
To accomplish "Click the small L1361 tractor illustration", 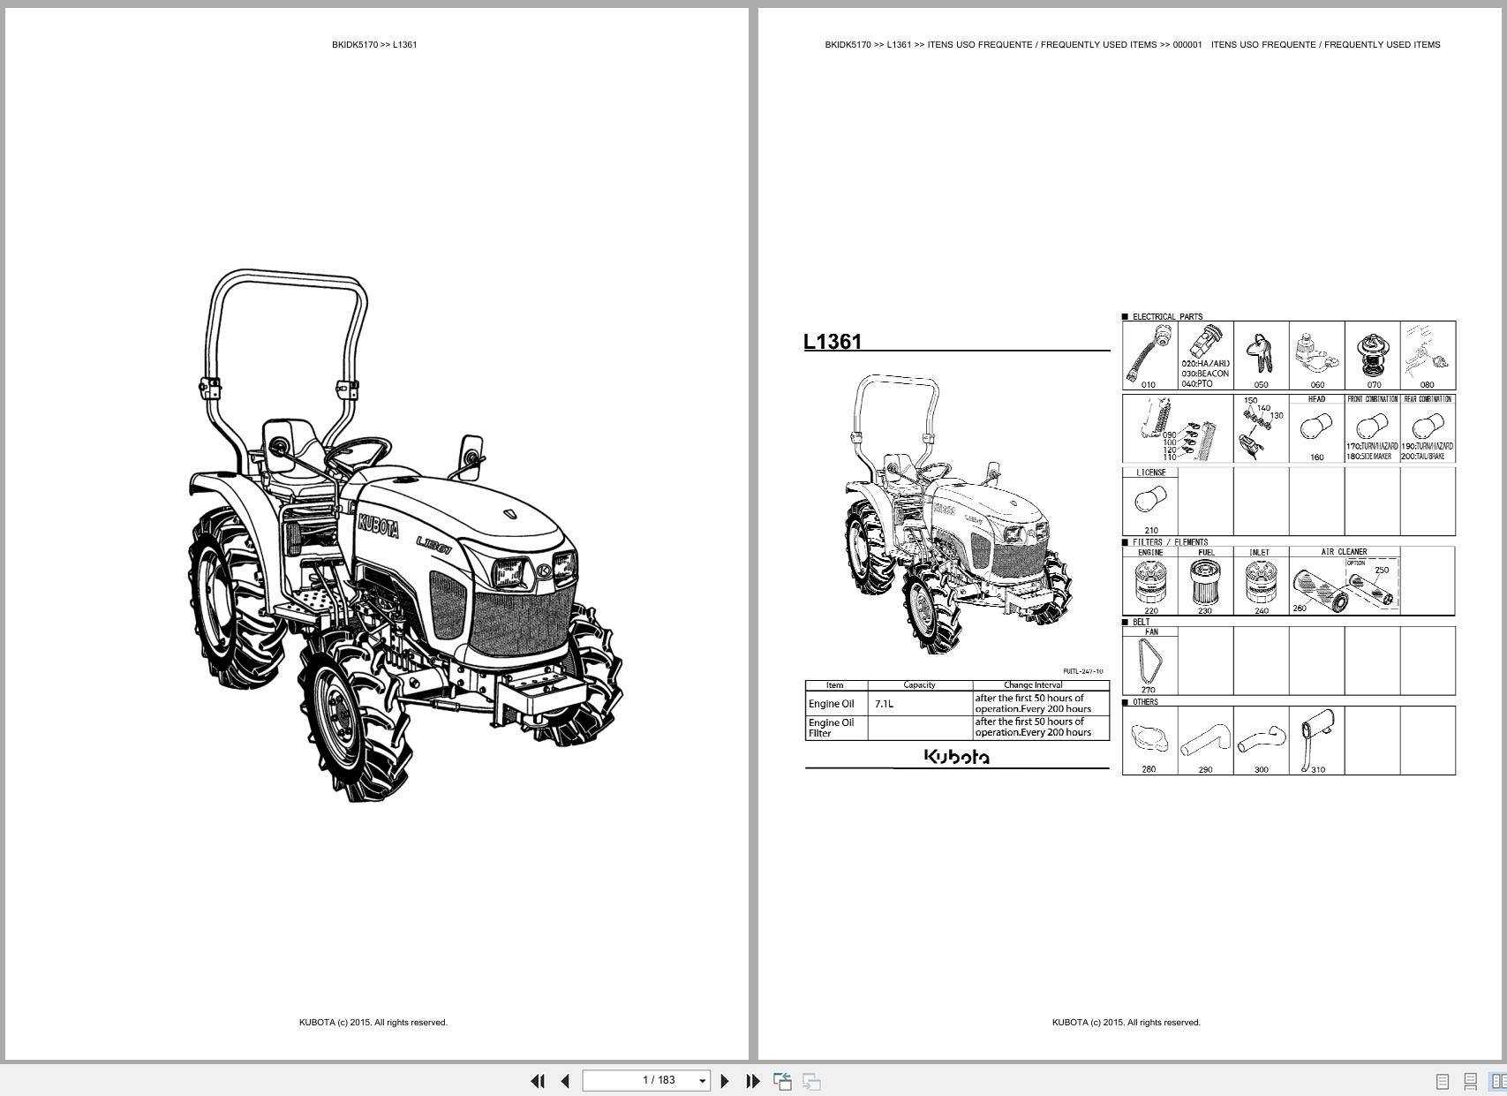I will click(x=958, y=514).
